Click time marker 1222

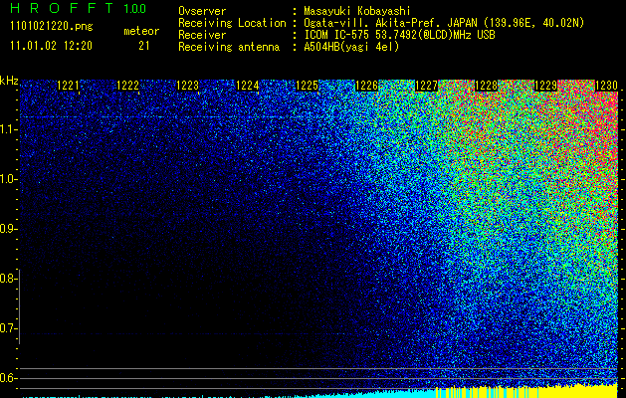[x=127, y=86]
